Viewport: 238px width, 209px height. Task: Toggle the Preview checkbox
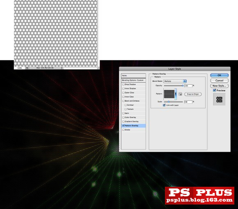[x=214, y=91]
